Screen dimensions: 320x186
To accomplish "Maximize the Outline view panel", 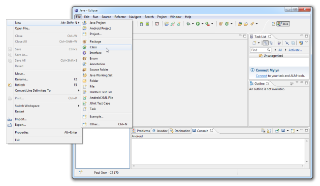I will pos(306,83).
